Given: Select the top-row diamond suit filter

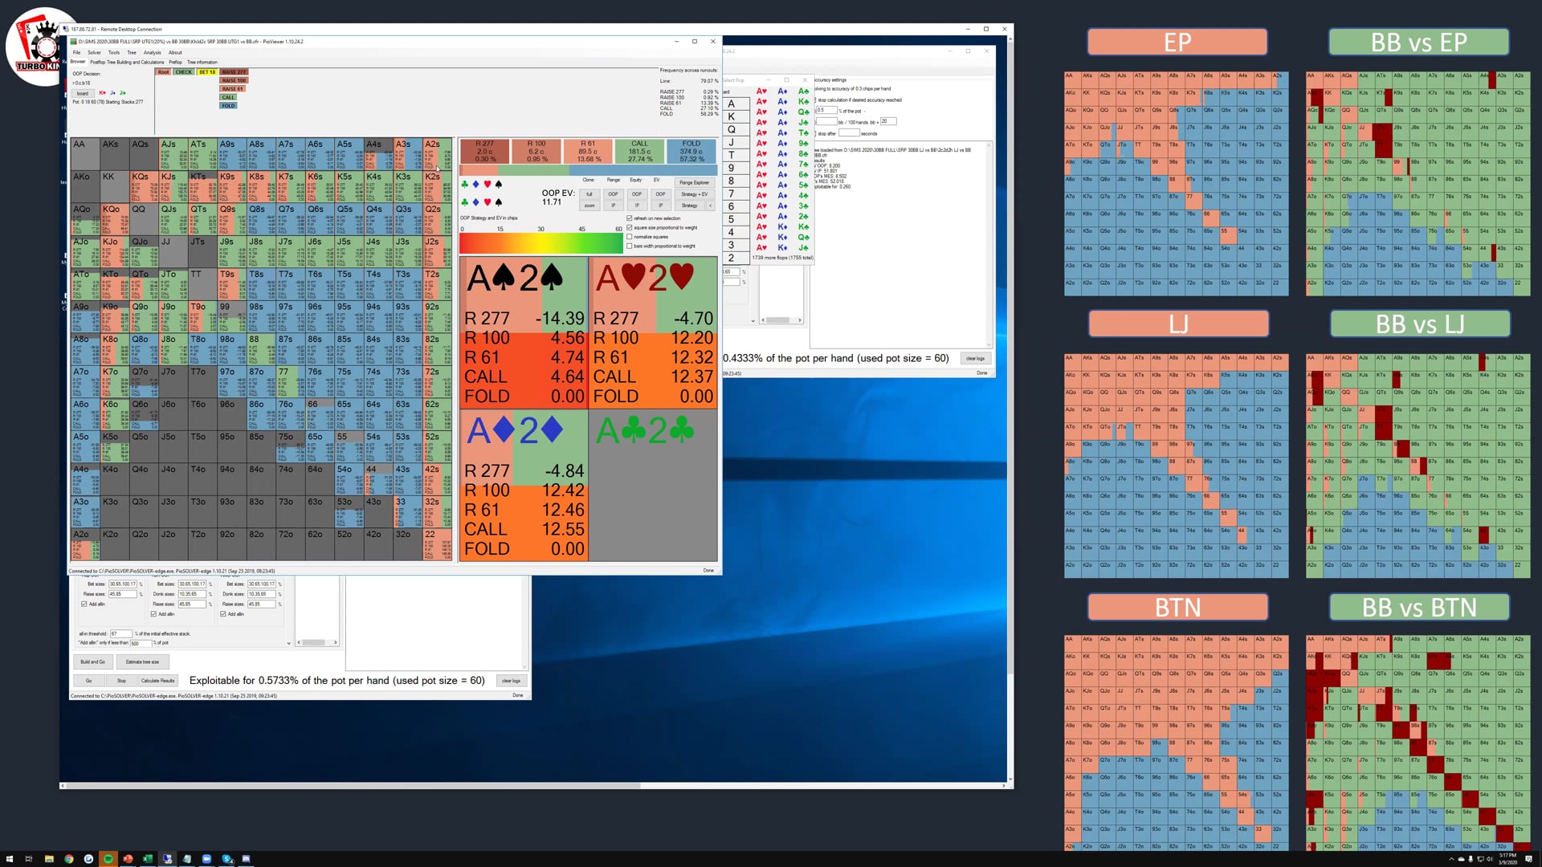Looking at the screenshot, I should coord(476,184).
